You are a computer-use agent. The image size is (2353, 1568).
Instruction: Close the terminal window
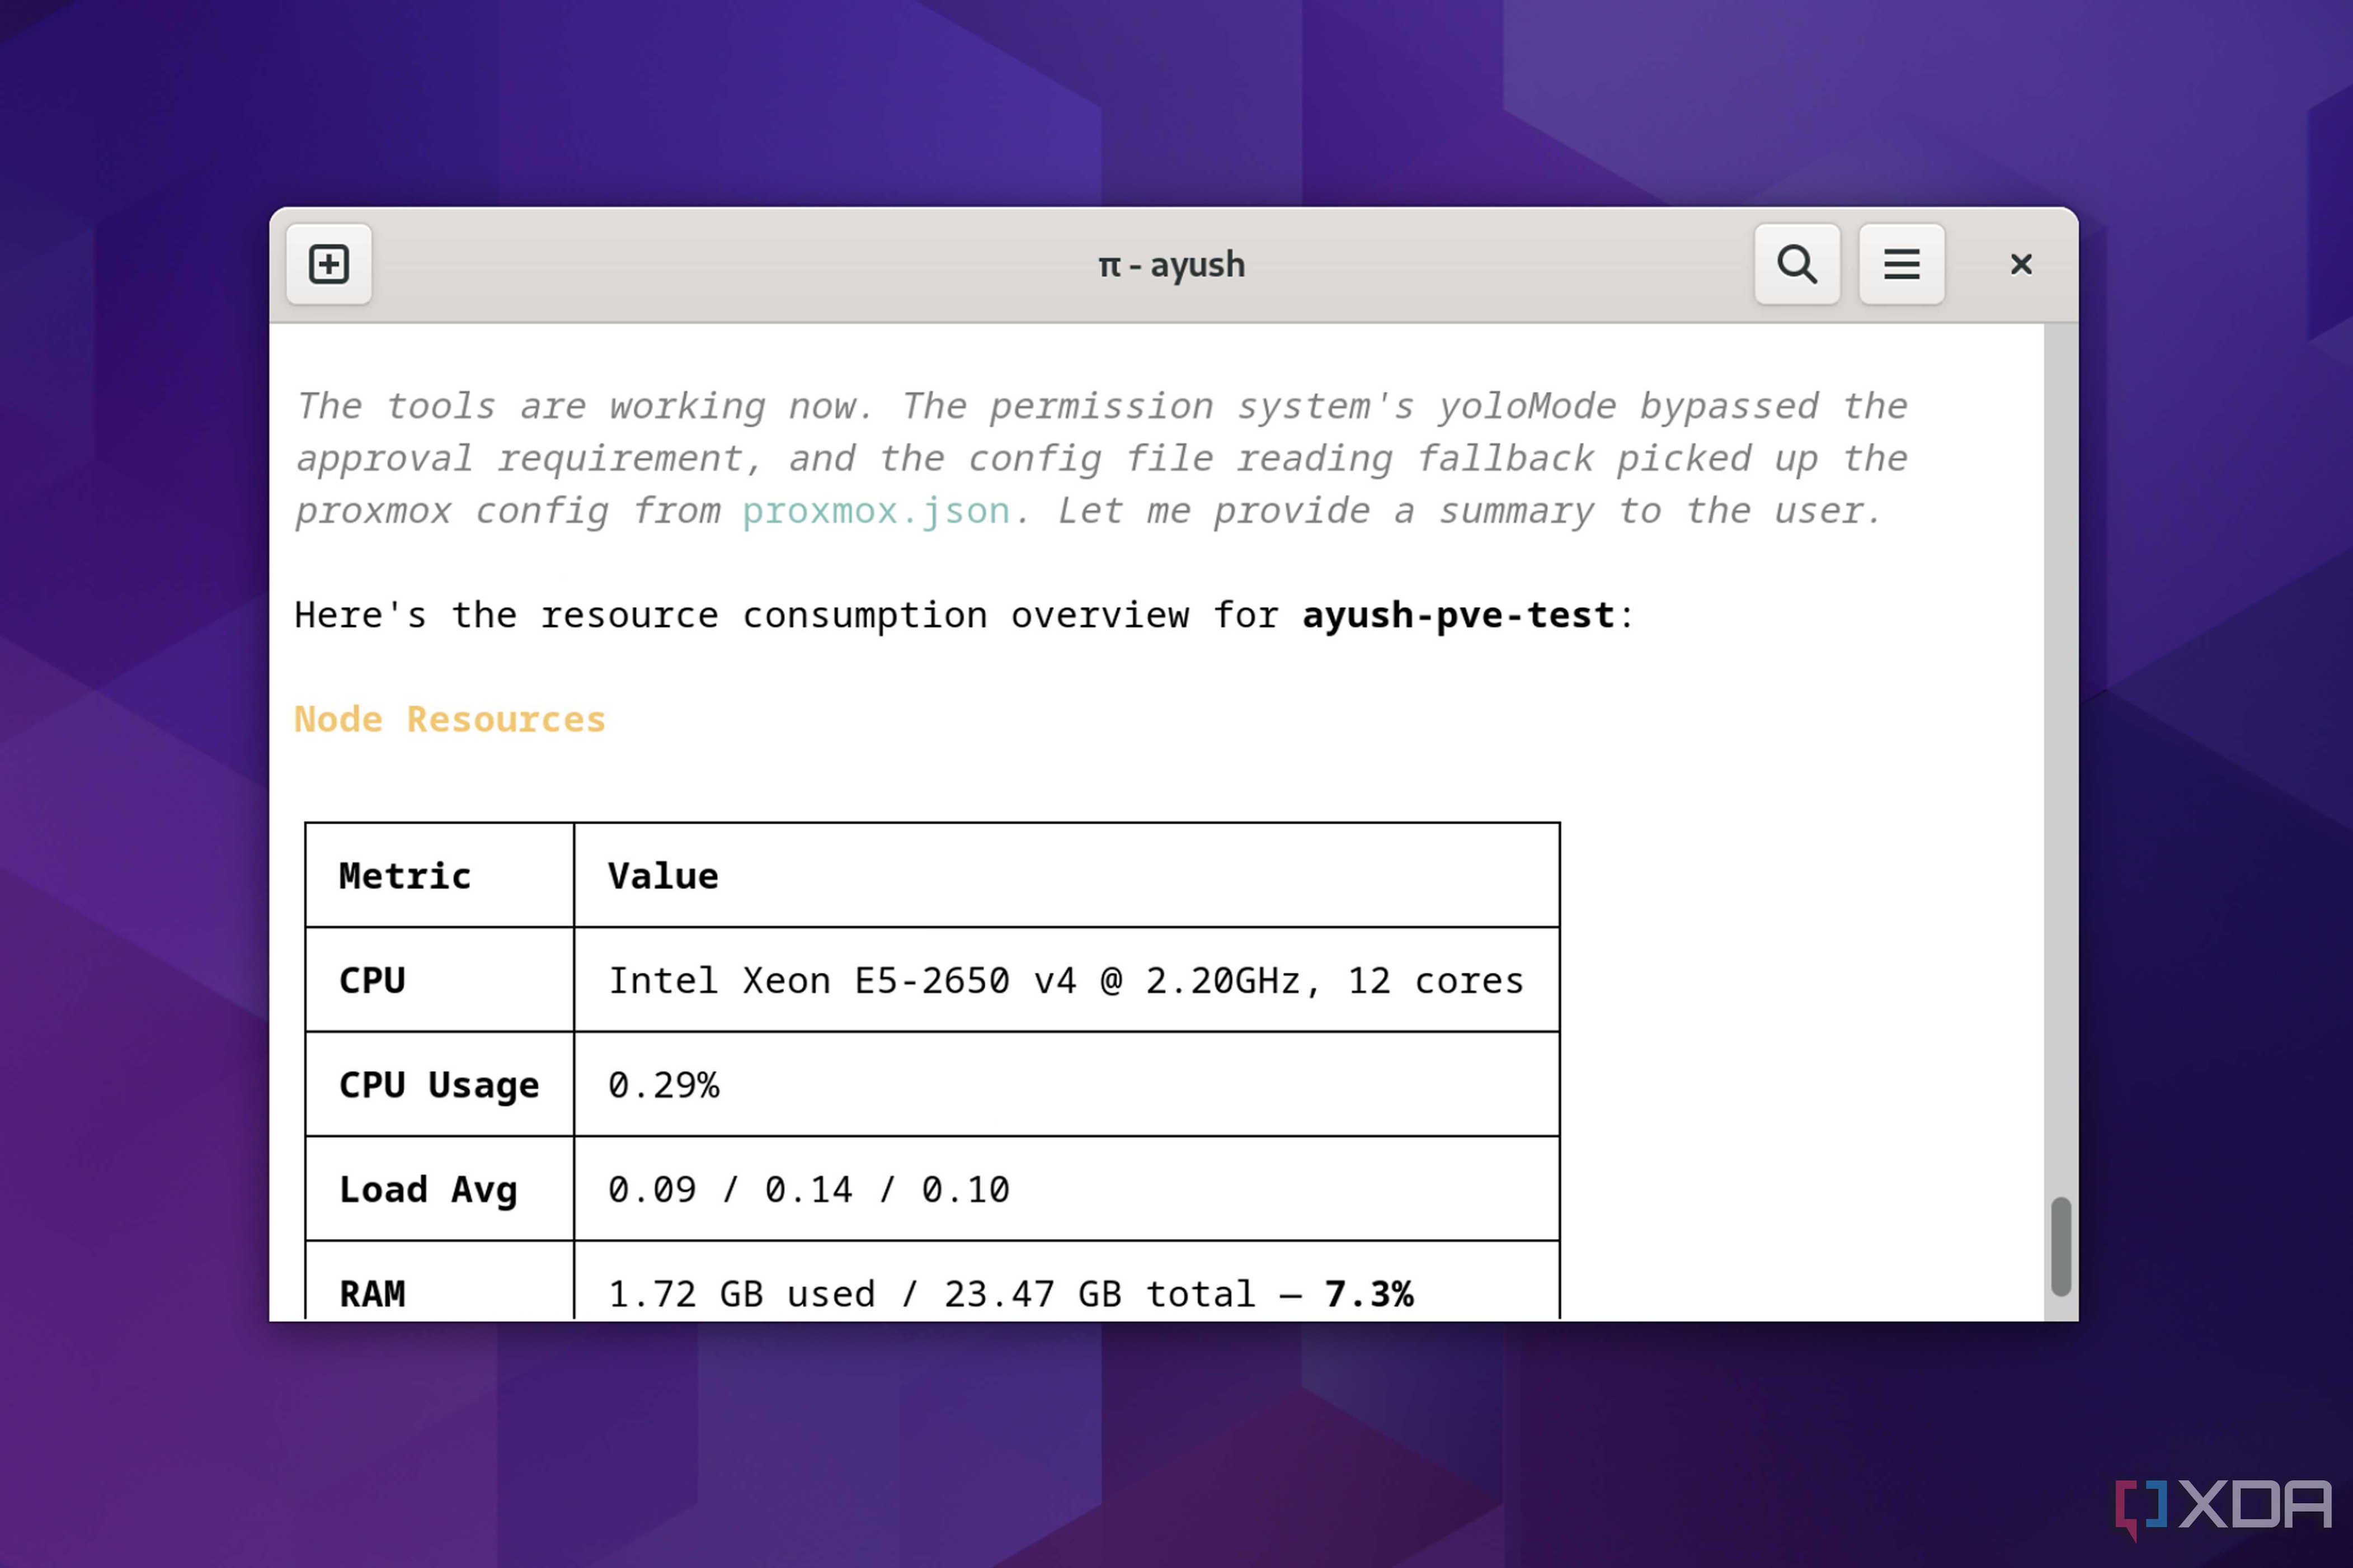(2021, 264)
